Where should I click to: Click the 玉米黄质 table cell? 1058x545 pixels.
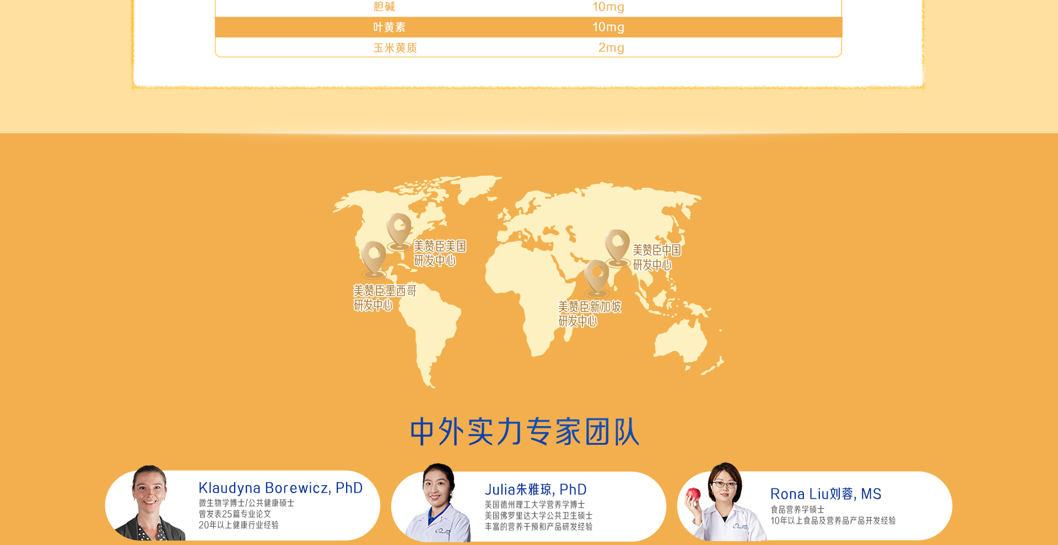coord(395,48)
